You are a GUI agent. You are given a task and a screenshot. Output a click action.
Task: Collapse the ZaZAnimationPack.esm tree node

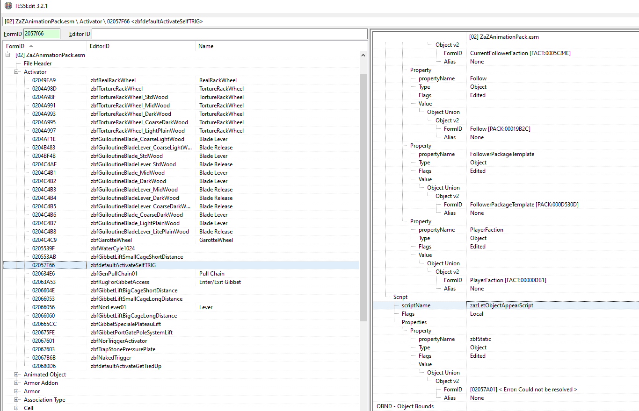click(8, 55)
